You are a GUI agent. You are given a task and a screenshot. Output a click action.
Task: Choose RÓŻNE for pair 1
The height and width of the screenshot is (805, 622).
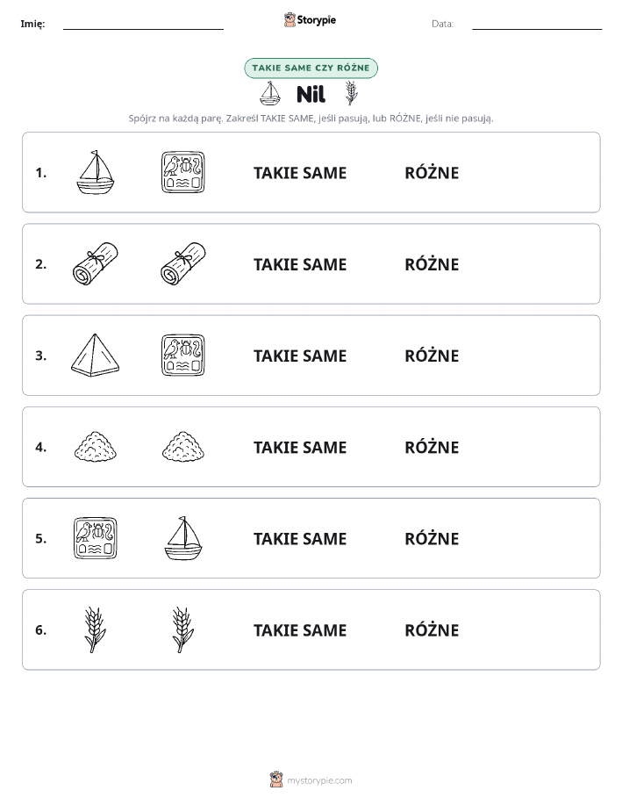432,173
